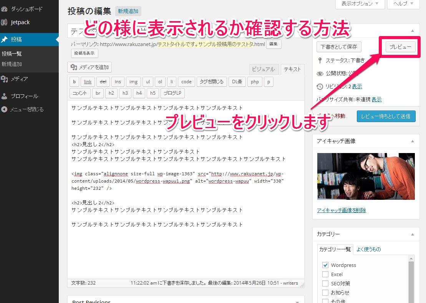This screenshot has height=303, width=426.
Task: Collapse the sidebar with メニューを閉じる
Action: [x=27, y=109]
